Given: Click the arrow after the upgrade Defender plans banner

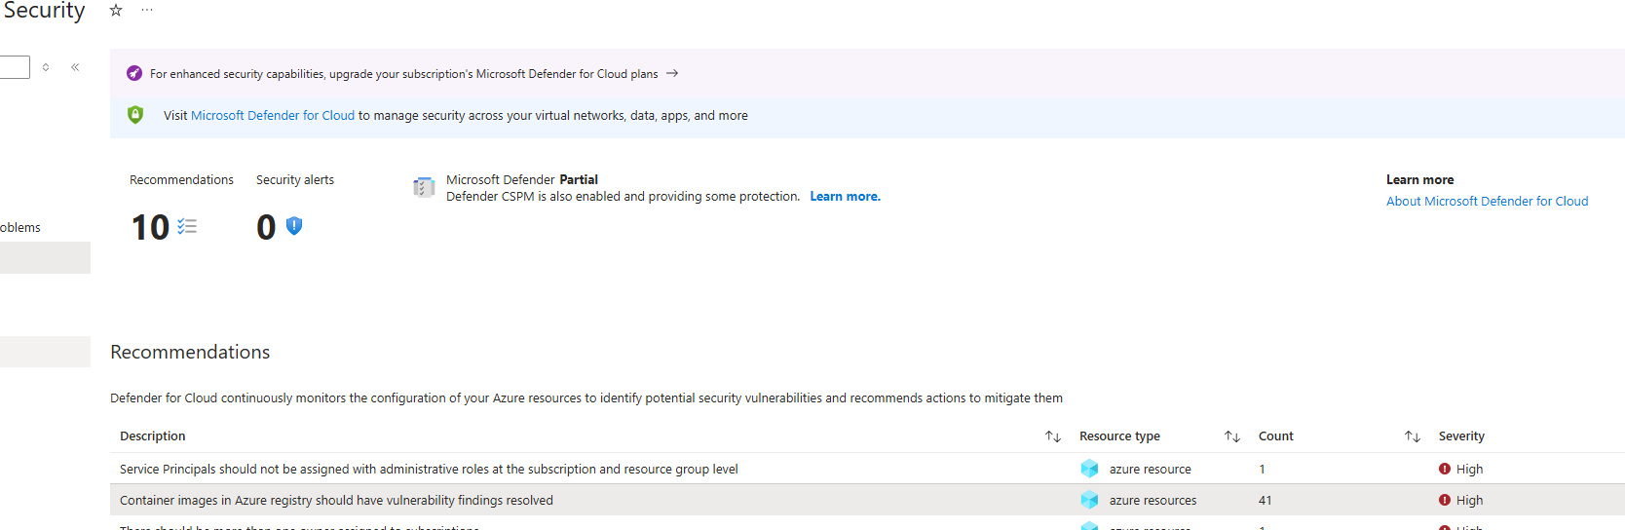Looking at the screenshot, I should (672, 73).
